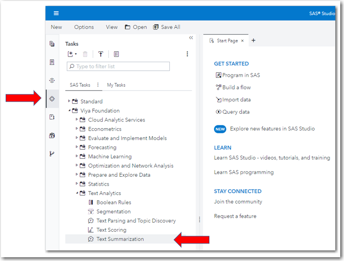Image resolution: width=344 pixels, height=261 pixels.
Task: Switch to the My Tasks tab
Action: 116,85
